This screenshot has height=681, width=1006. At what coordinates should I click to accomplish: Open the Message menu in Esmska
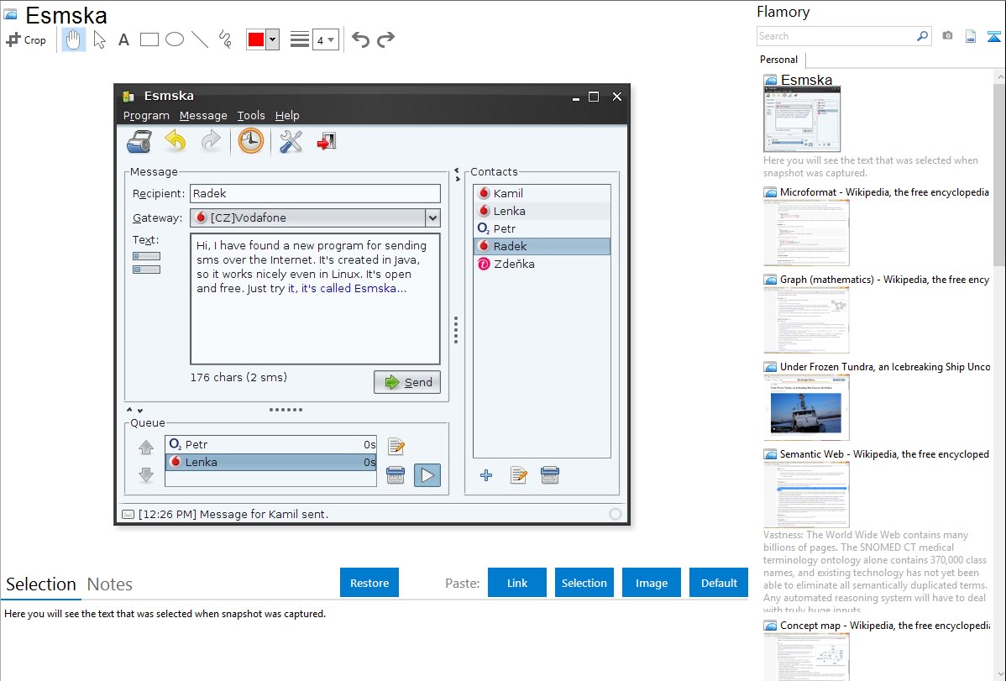pyautogui.click(x=203, y=116)
